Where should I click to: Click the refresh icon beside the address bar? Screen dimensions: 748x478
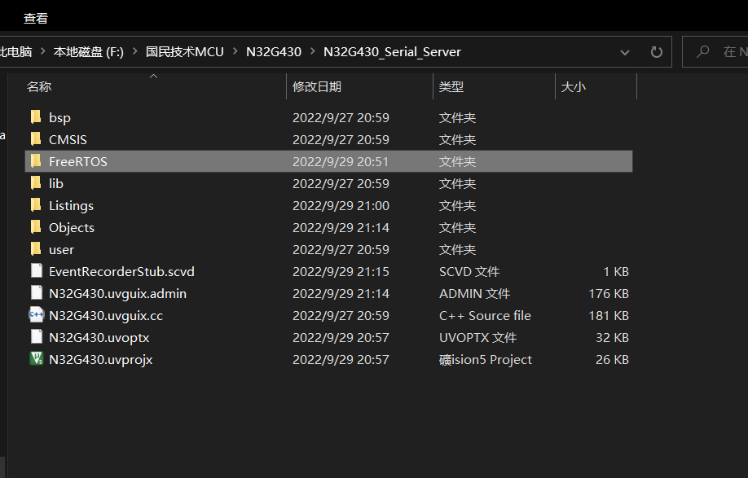click(x=656, y=51)
